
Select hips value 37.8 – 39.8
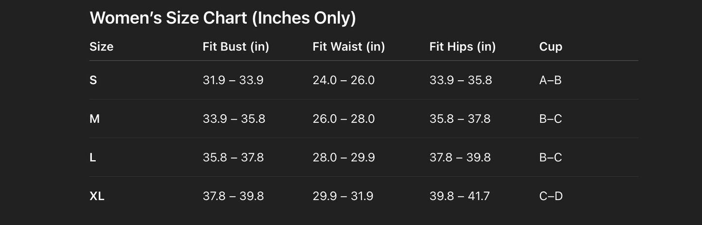(460, 157)
